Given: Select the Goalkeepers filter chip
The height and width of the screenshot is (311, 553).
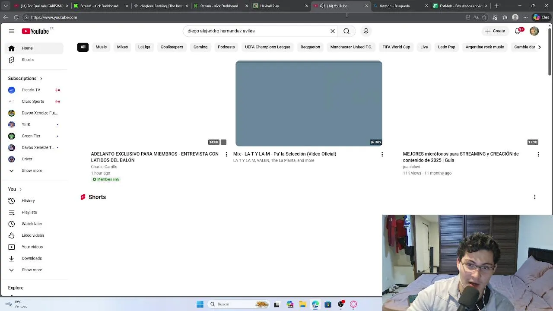Looking at the screenshot, I should (172, 47).
